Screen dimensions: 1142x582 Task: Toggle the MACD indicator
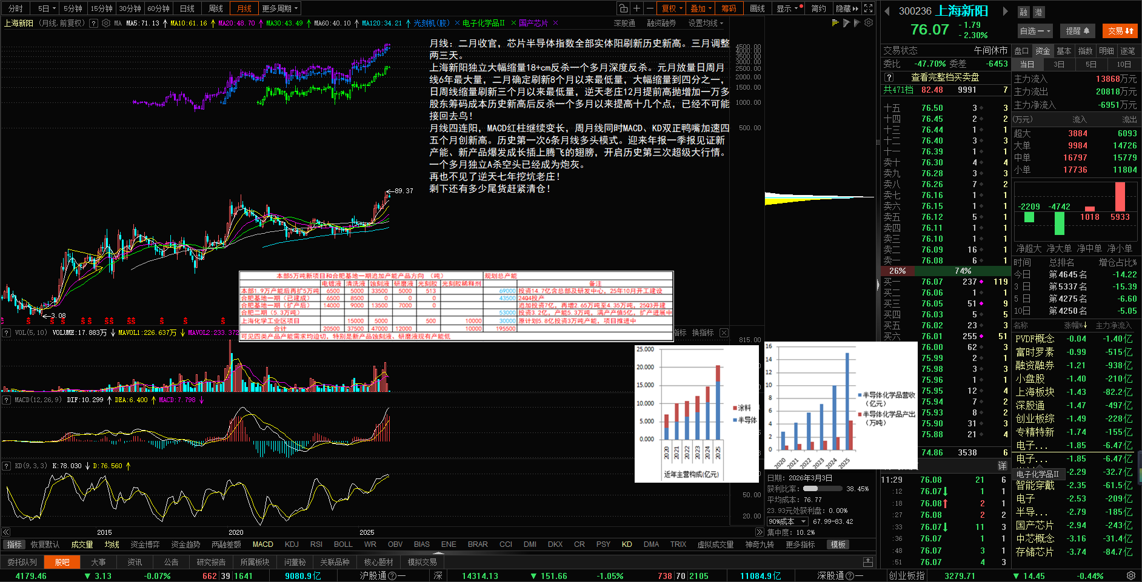[263, 544]
